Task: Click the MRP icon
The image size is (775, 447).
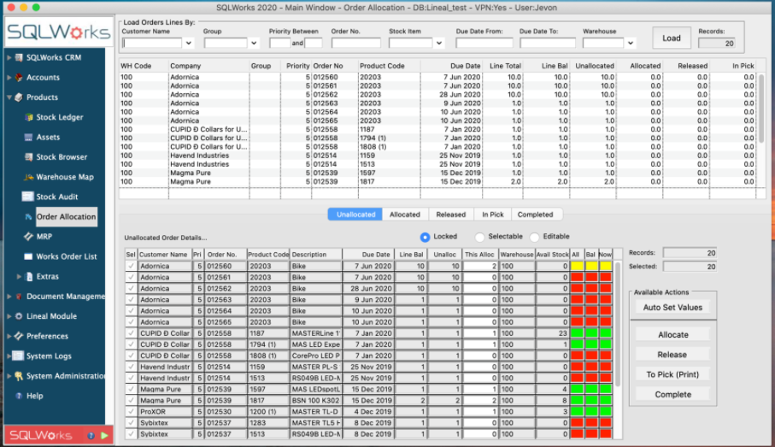Action: click(29, 237)
